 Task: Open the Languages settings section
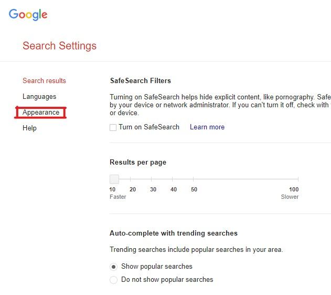coord(39,97)
